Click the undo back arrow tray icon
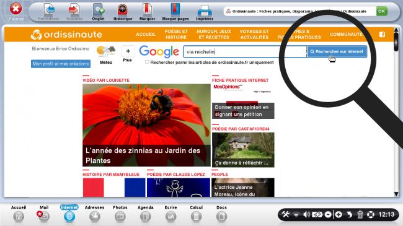The height and width of the screenshot is (226, 403). click(349, 214)
